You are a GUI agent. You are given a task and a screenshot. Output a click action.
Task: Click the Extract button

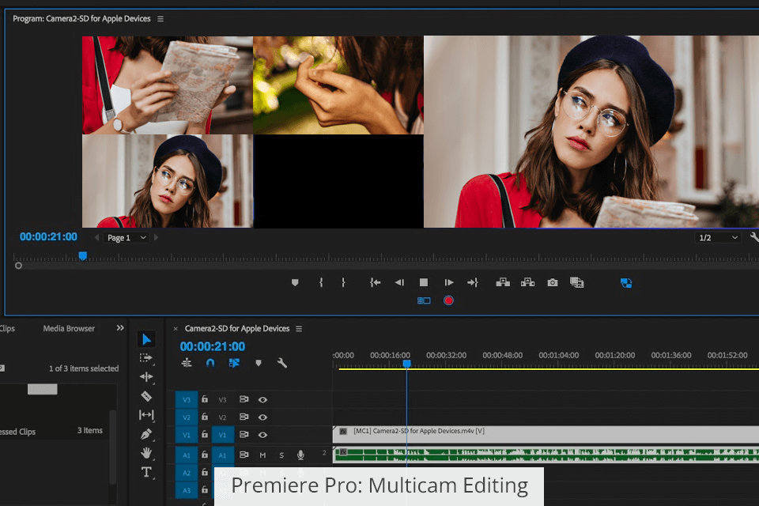527,282
